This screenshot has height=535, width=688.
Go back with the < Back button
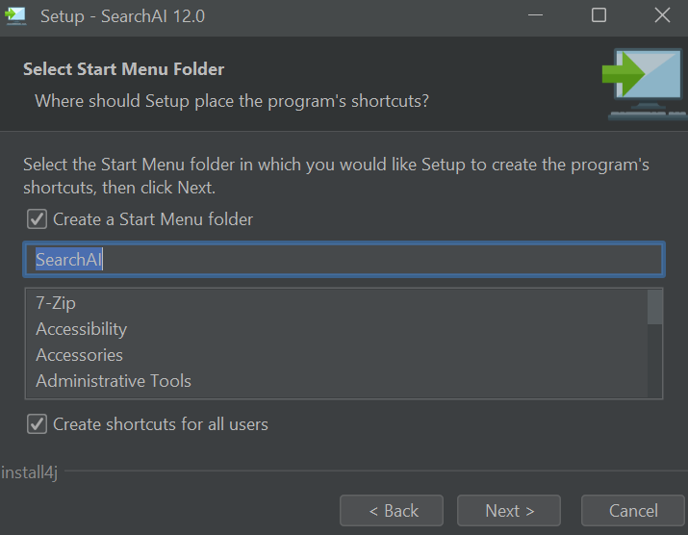click(x=392, y=511)
